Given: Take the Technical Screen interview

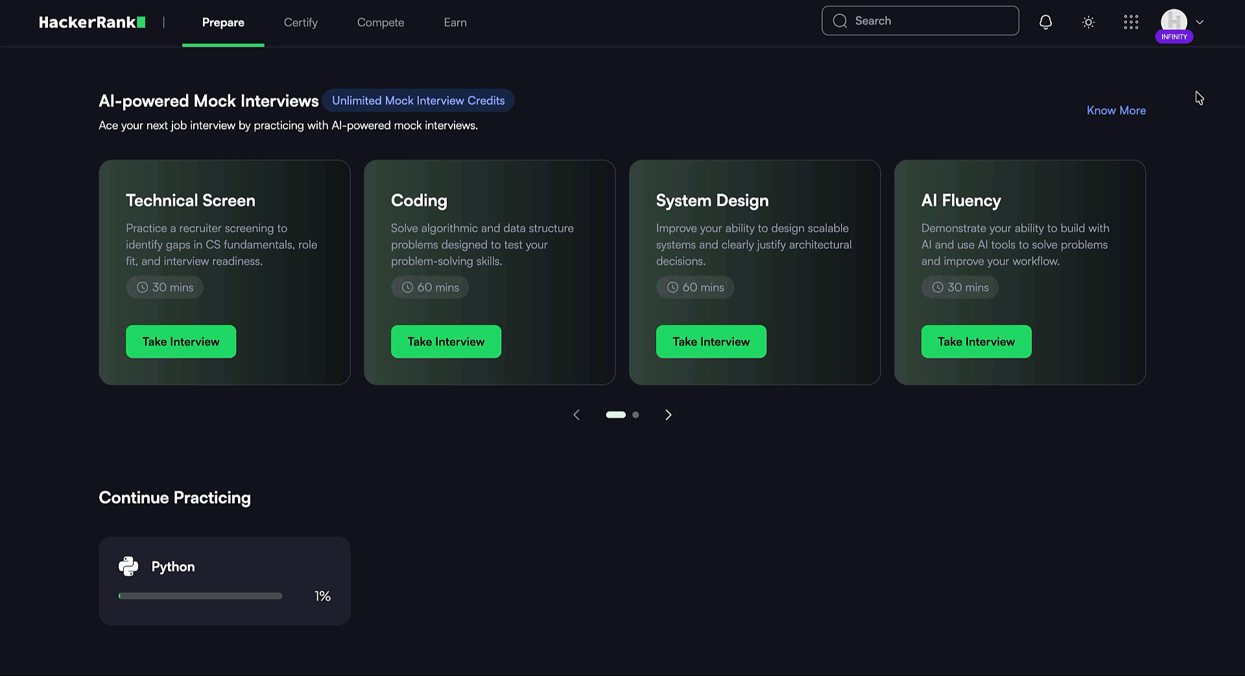Looking at the screenshot, I should pos(181,342).
